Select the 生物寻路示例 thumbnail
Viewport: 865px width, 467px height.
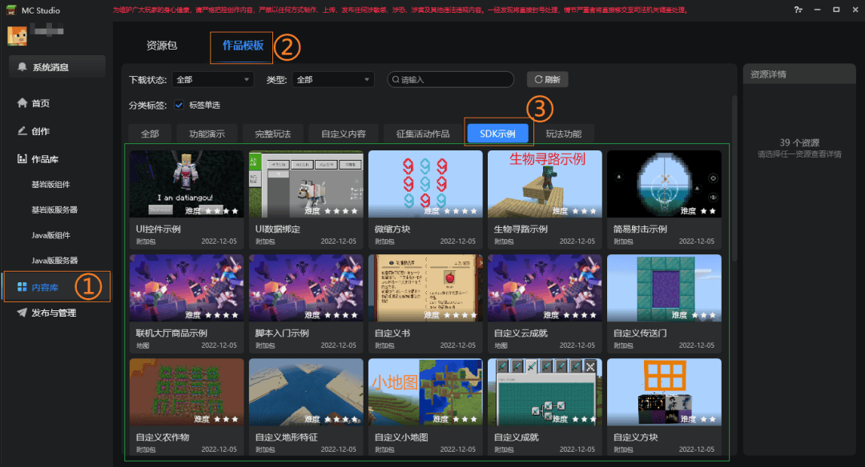(545, 184)
